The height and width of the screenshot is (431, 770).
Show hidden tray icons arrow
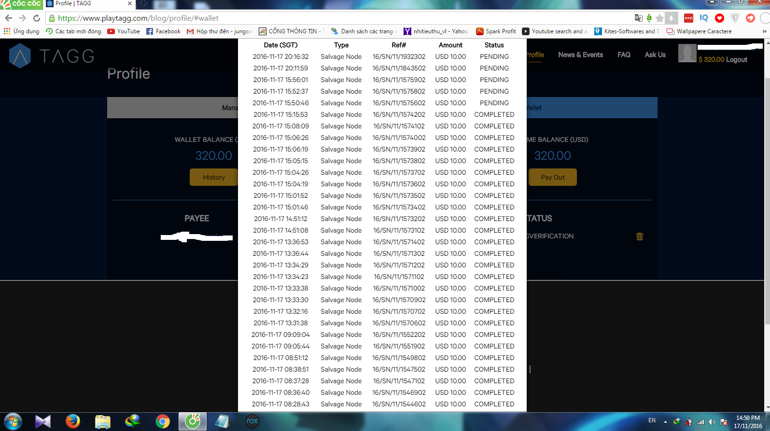coord(665,421)
